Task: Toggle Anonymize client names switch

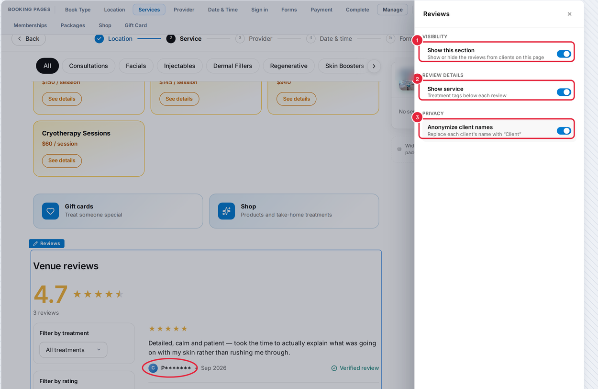Action: 564,131
